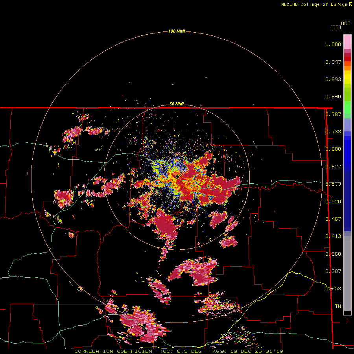Click the 0.787 legend value
Viewport: 354px width, 354px height.
[x=333, y=114]
